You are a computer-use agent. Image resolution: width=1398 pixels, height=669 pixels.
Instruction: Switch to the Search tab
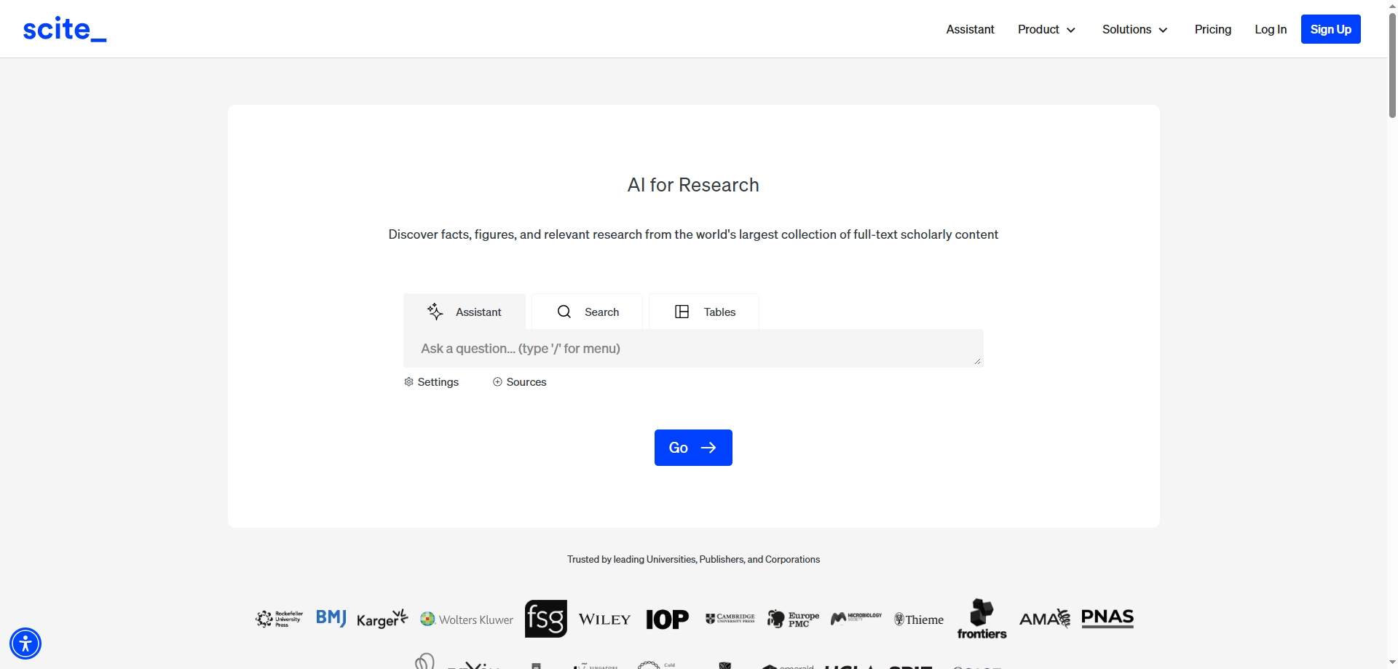click(588, 312)
